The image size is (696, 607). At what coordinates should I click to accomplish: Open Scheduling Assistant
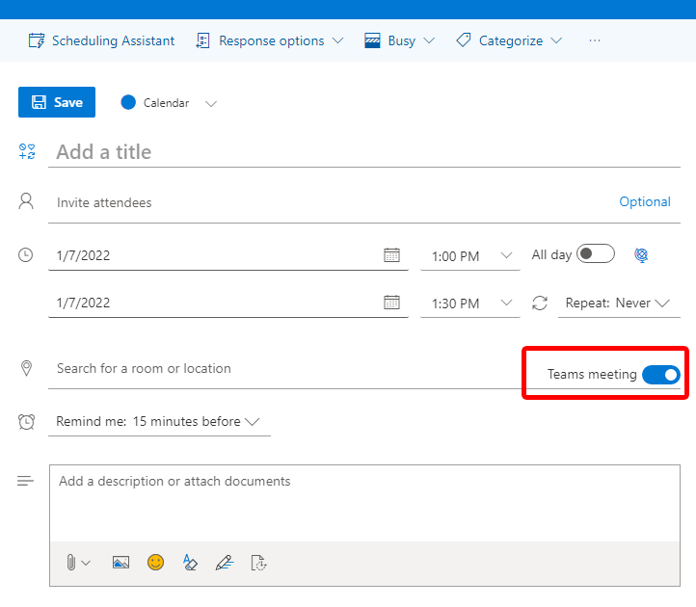click(x=102, y=40)
